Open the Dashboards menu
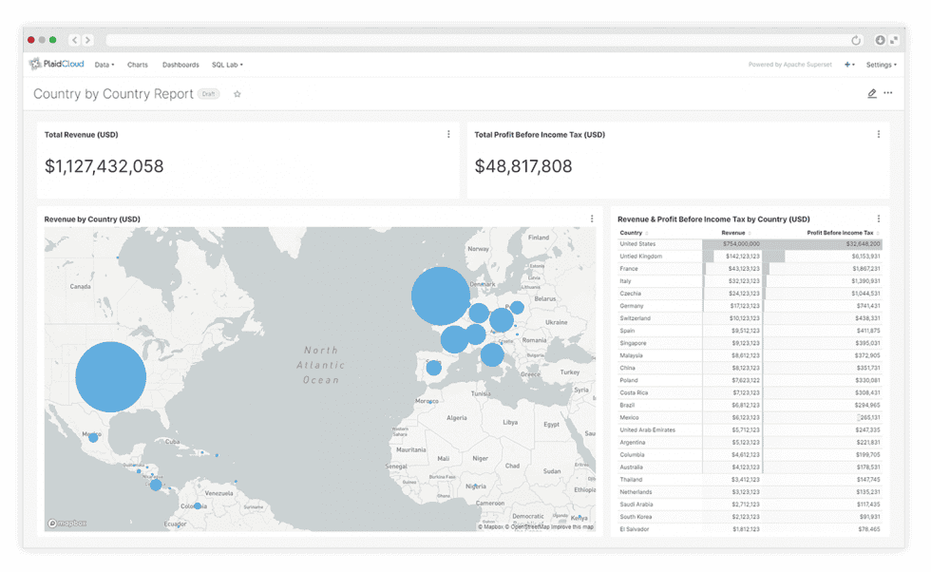The image size is (931, 572). click(180, 65)
